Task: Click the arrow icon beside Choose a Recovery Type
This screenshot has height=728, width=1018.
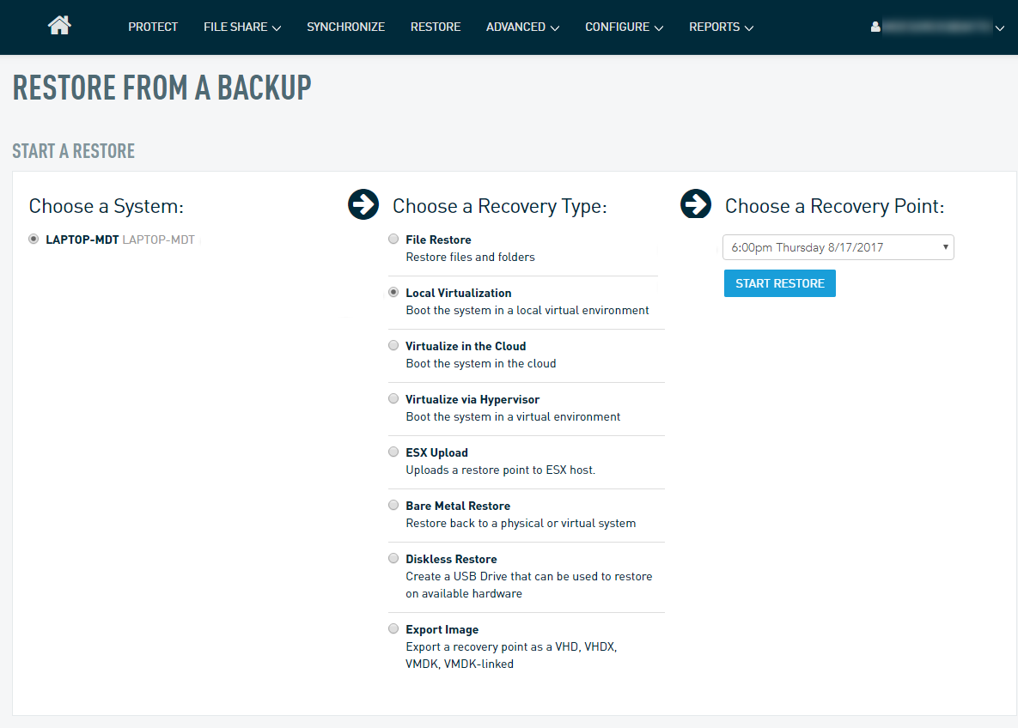Action: 363,204
